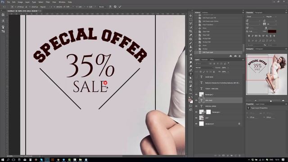Show the SHOP NOW text layer
The height and width of the screenshot is (162, 288).
click(196, 77)
